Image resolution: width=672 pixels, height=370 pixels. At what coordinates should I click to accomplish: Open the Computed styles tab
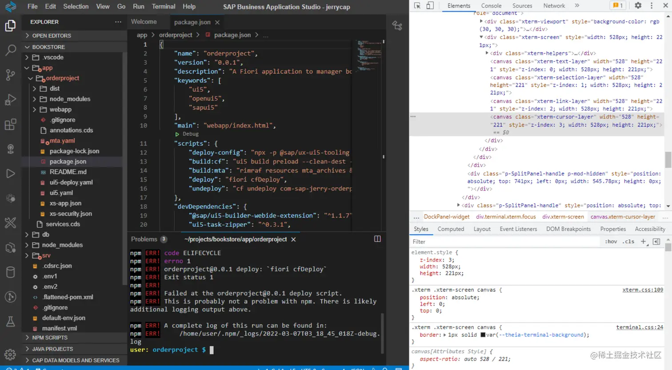(451, 229)
